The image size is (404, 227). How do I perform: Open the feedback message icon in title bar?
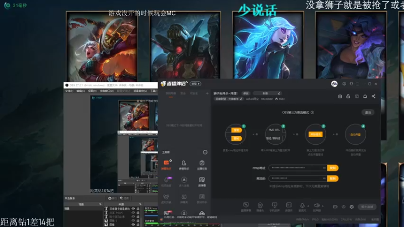pyautogui.click(x=344, y=84)
